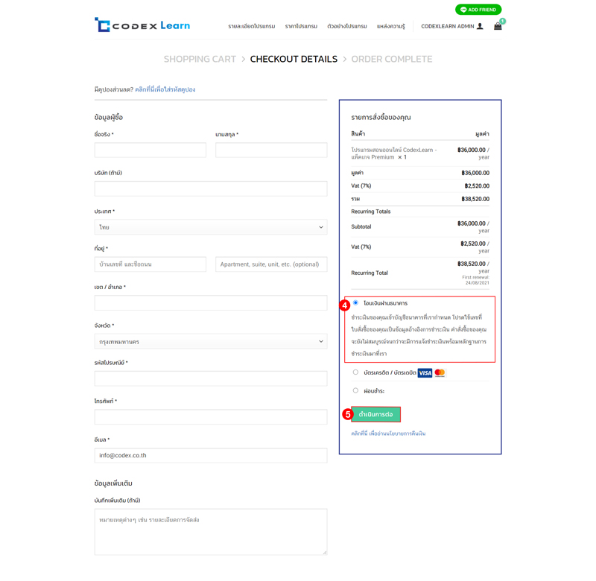Click the user profile icon
The image size is (596, 581).
[x=480, y=26]
